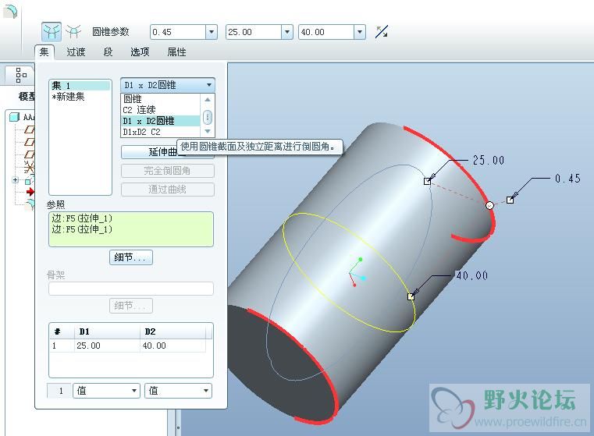The height and width of the screenshot is (436, 594).
Task: Click the round feature icon at top-left
Action: coord(10,11)
